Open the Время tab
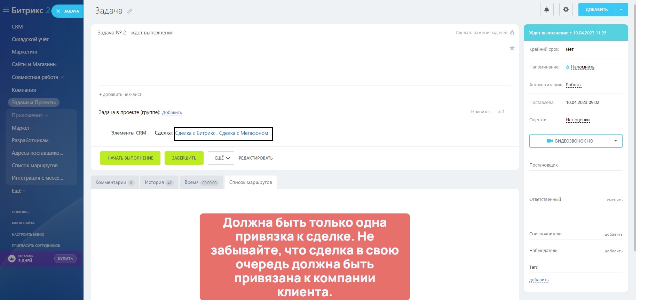648x300 pixels. 201,183
